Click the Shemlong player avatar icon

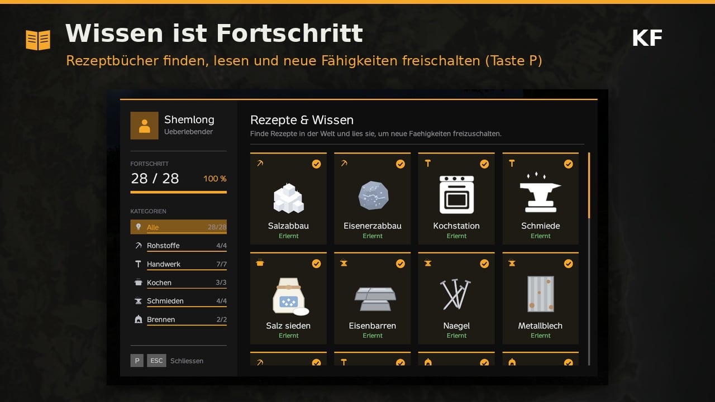click(145, 126)
